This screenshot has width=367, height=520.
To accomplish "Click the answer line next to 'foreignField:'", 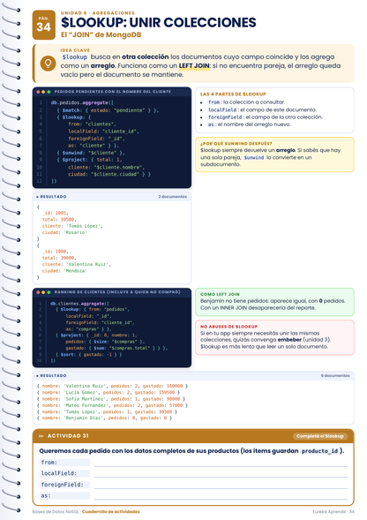I will [221, 485].
